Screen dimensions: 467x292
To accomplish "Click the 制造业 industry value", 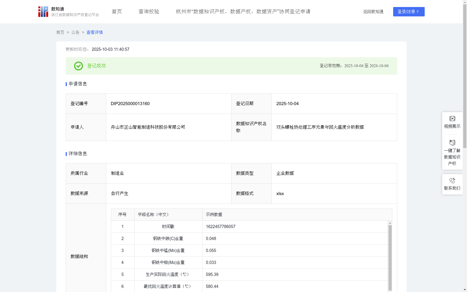I will [117, 173].
